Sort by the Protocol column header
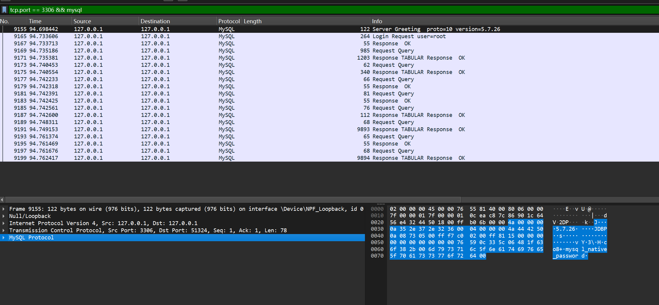This screenshot has width=659, height=305. (x=229, y=21)
